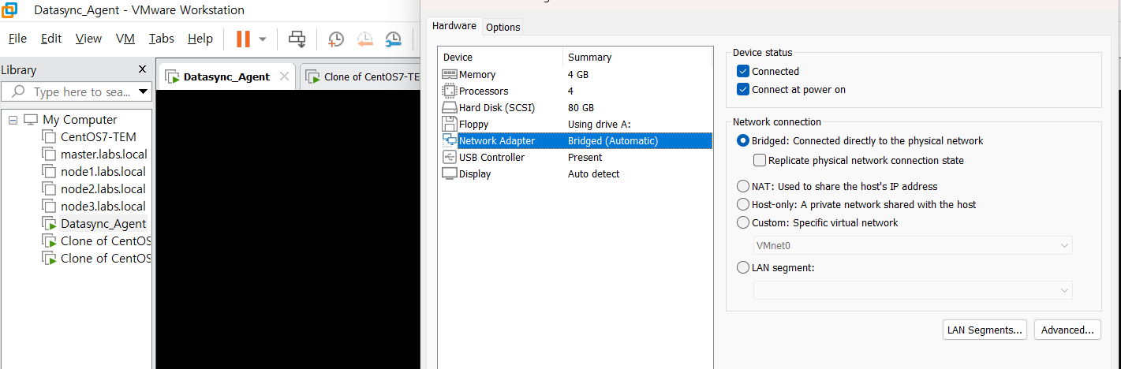Toggle Connect at power on checkbox
Screen dimensions: 1121x369
pos(742,90)
